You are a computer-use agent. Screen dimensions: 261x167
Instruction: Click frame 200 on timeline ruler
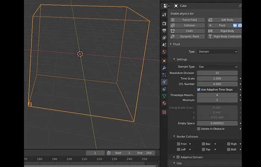[69, 159]
